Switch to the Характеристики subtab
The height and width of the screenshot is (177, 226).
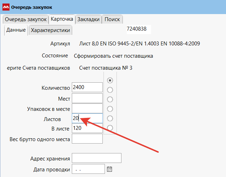pos(50,30)
